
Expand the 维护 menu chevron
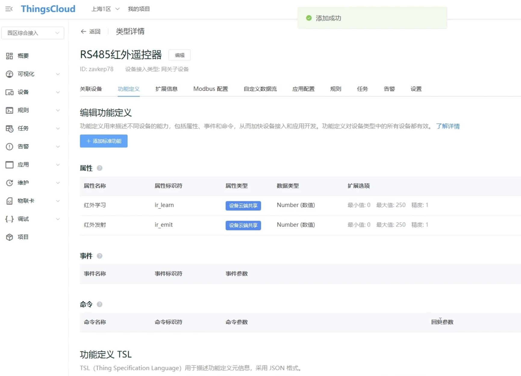pos(58,183)
